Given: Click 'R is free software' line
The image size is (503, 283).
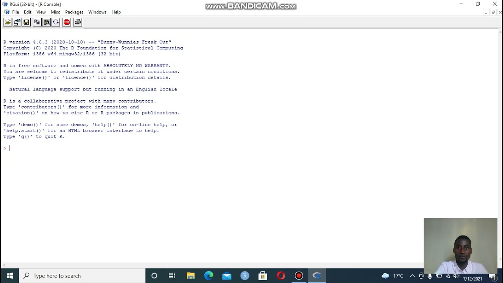Looking at the screenshot, I should click(87, 66).
